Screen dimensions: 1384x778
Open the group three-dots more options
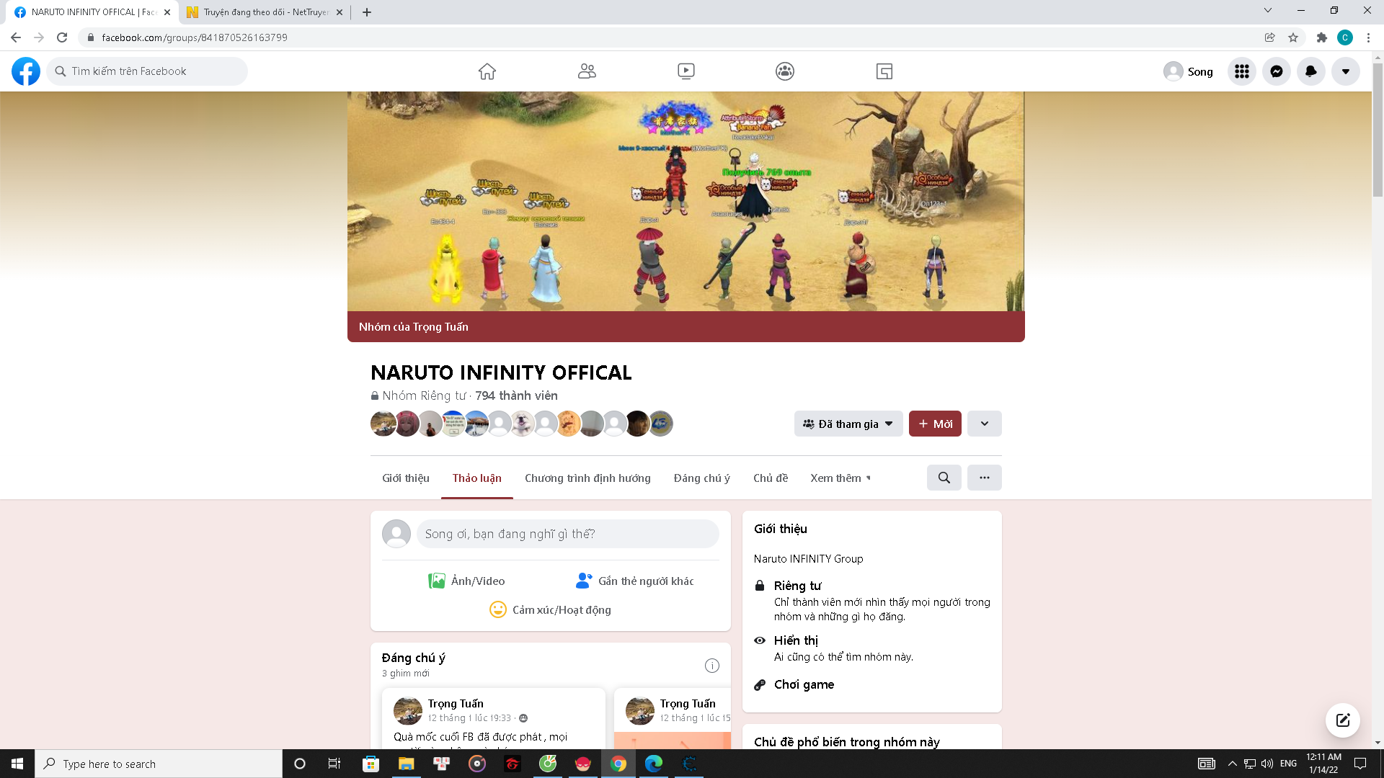click(985, 478)
